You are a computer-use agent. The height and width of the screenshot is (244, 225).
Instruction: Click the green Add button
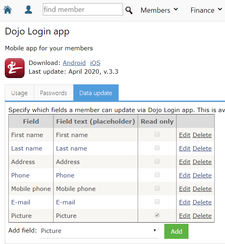pos(176,231)
